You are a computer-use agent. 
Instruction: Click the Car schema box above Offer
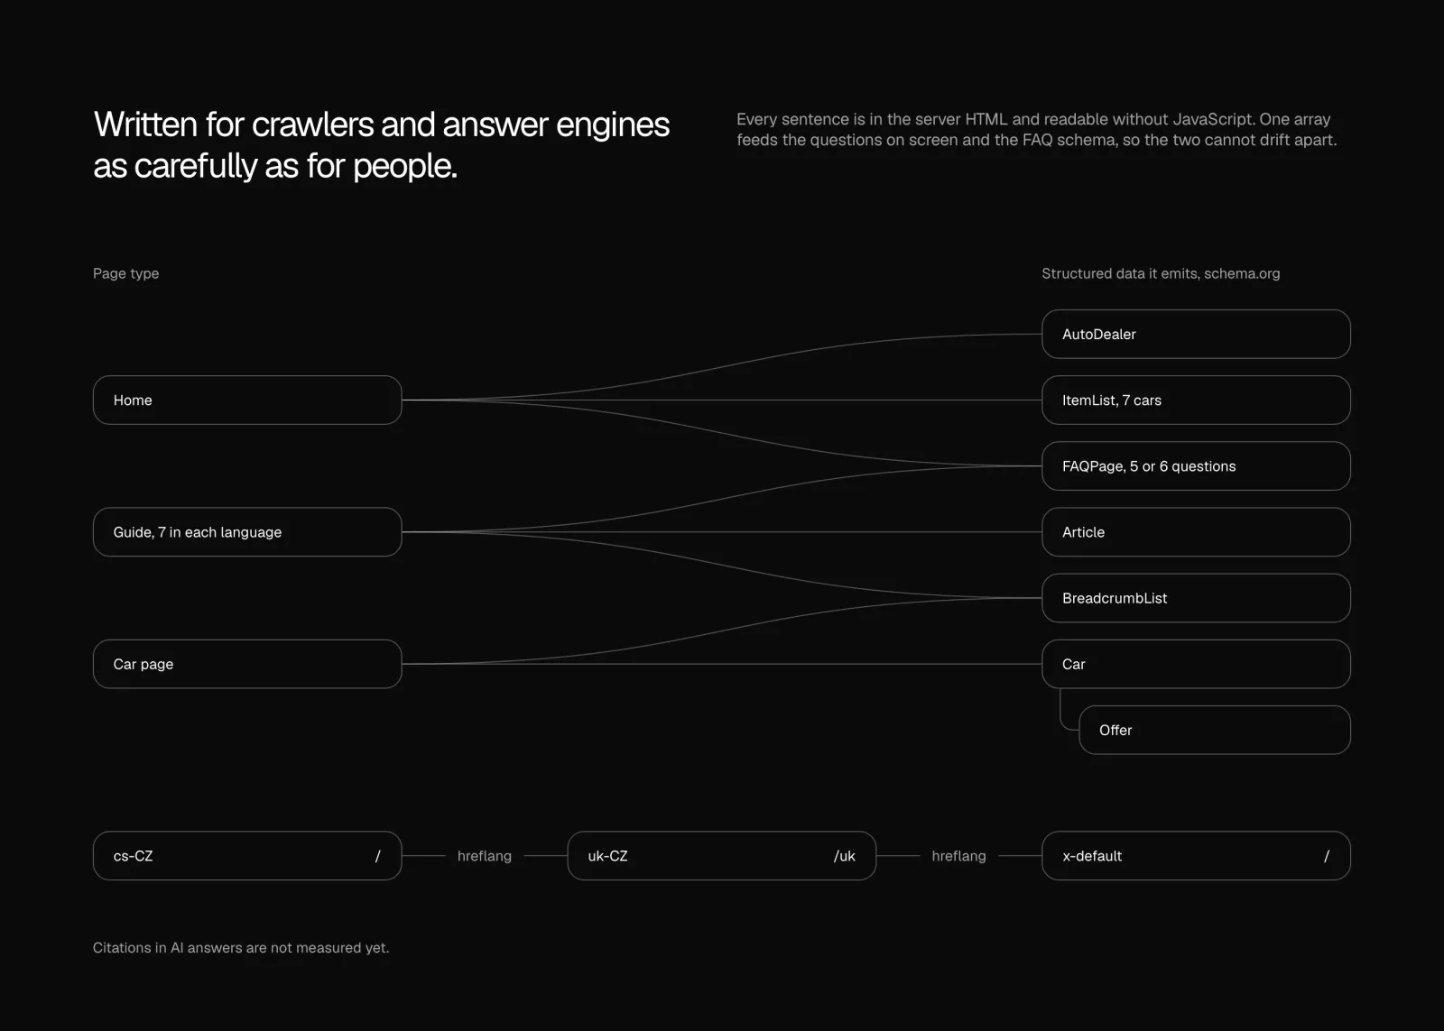1196,664
